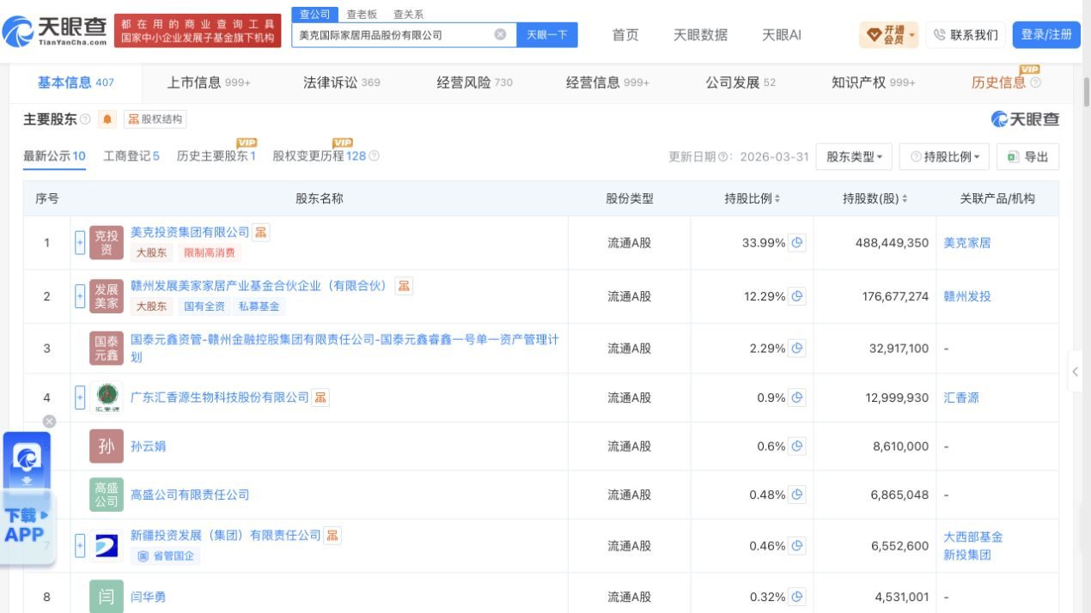View history icon next to 0.32%

797,597
